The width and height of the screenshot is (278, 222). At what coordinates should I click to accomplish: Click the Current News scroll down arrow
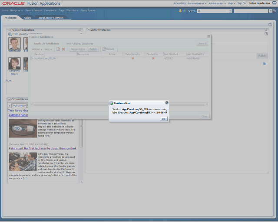point(81,181)
